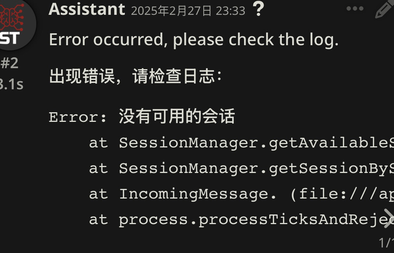Click the 2025年2月27日 23:33 timestamp
Viewport: 394px width, 253px height.
[x=188, y=11]
